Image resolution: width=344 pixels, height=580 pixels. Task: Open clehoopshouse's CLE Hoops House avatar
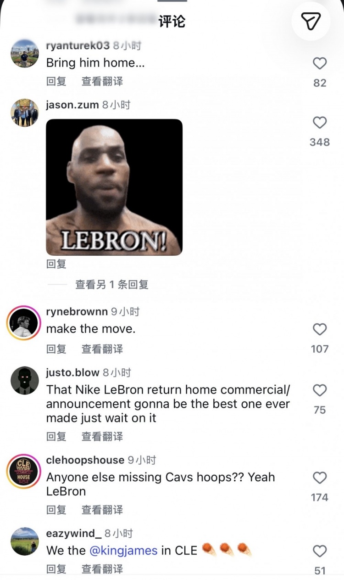click(x=24, y=471)
